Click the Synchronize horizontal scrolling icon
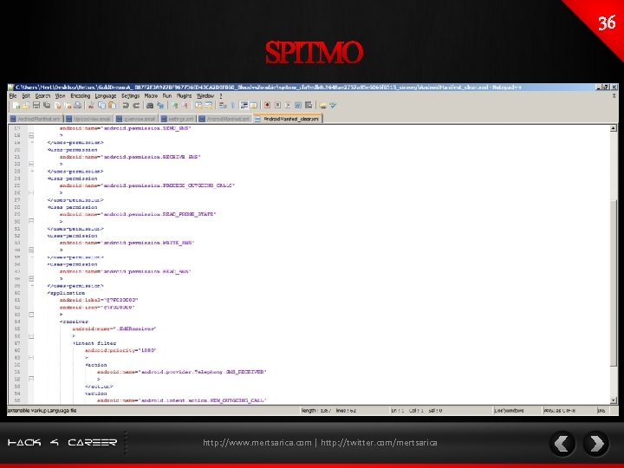This screenshot has height=468, width=624. [209, 106]
